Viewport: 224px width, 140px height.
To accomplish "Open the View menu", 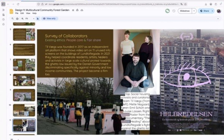I will [28, 13].
